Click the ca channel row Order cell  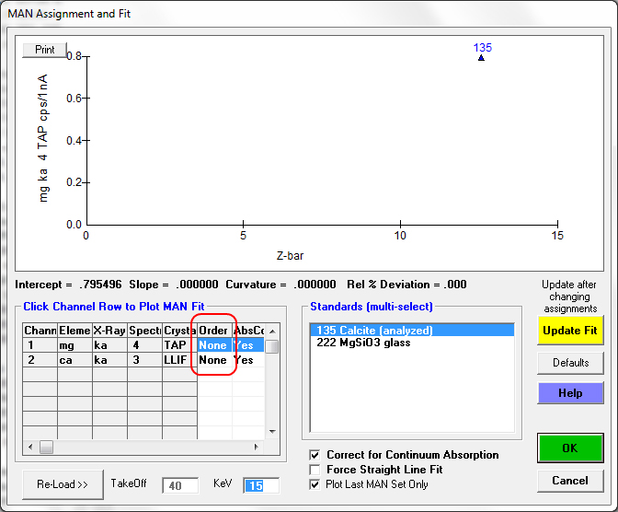(x=213, y=360)
